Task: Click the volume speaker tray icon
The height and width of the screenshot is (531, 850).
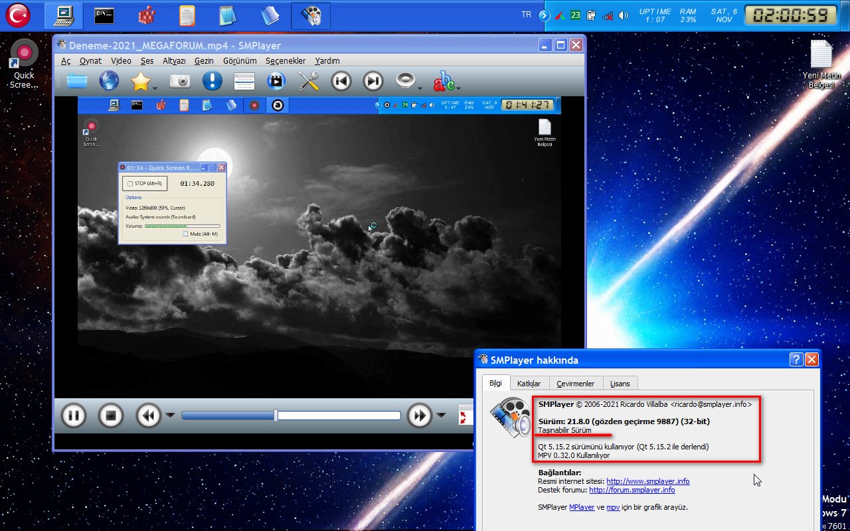Action: pos(622,15)
